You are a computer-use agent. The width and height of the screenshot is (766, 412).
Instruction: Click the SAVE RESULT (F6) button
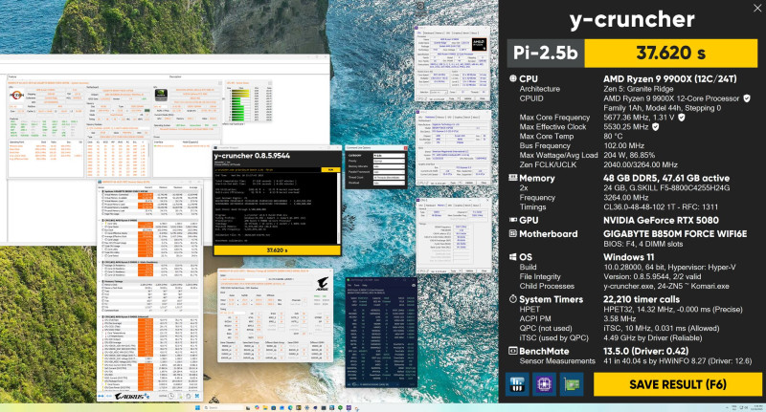678,384
